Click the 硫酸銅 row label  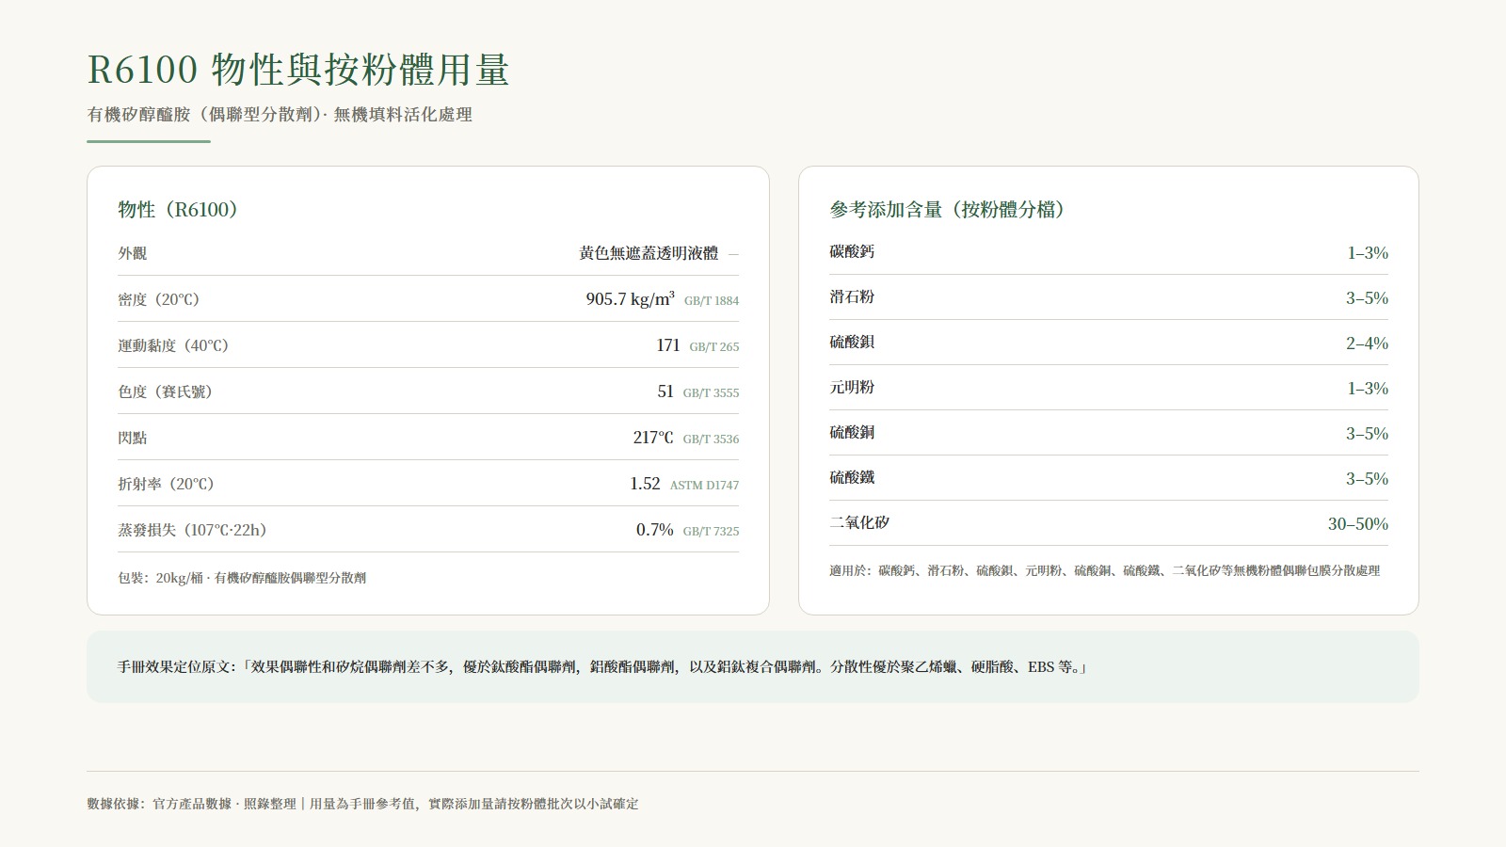(x=852, y=432)
